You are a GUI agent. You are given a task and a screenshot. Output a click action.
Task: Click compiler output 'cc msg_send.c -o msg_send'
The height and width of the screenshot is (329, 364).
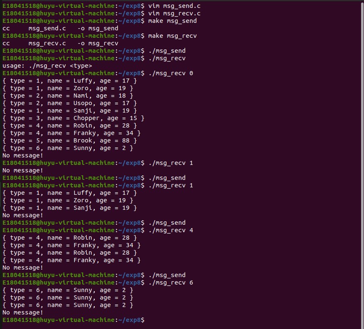pos(60,28)
